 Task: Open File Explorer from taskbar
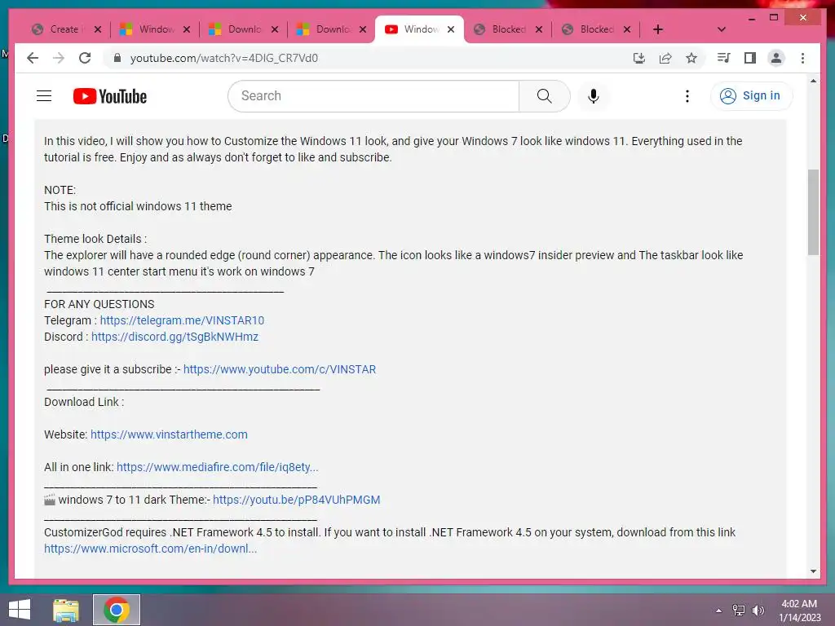tap(66, 610)
